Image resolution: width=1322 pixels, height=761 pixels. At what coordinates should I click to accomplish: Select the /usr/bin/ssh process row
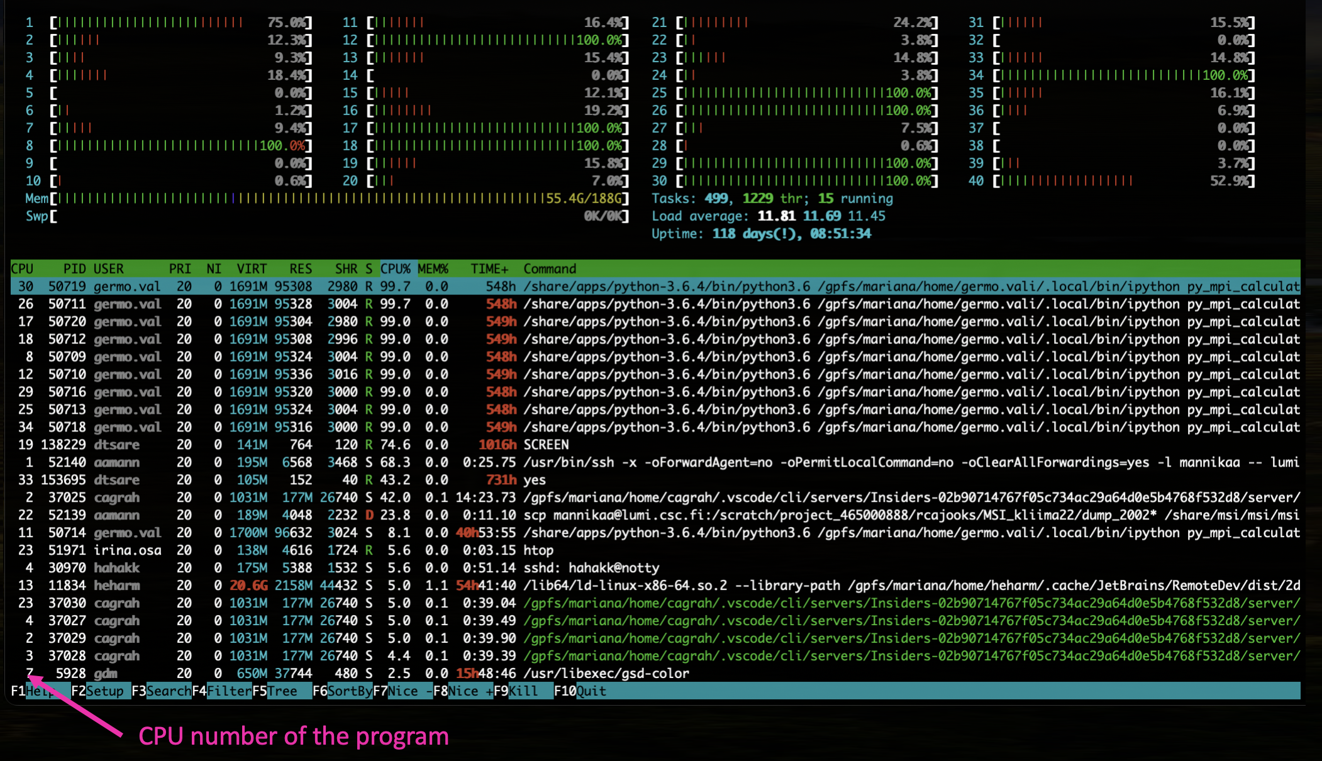tap(655, 462)
